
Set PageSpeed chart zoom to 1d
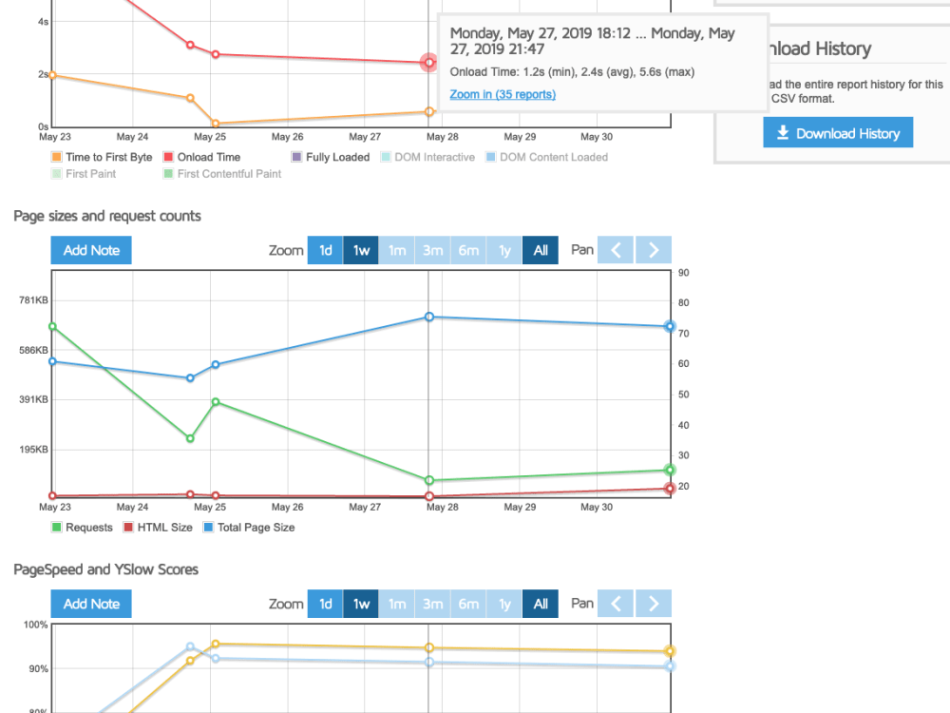[325, 604]
